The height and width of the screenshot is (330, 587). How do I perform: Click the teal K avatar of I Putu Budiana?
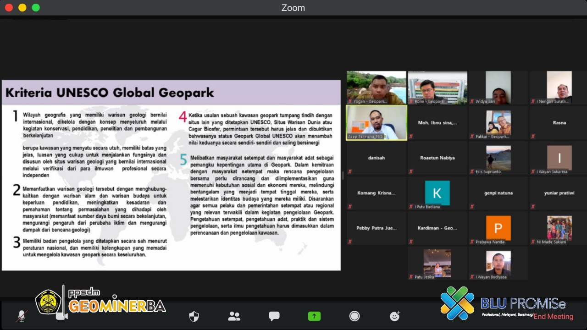click(437, 193)
